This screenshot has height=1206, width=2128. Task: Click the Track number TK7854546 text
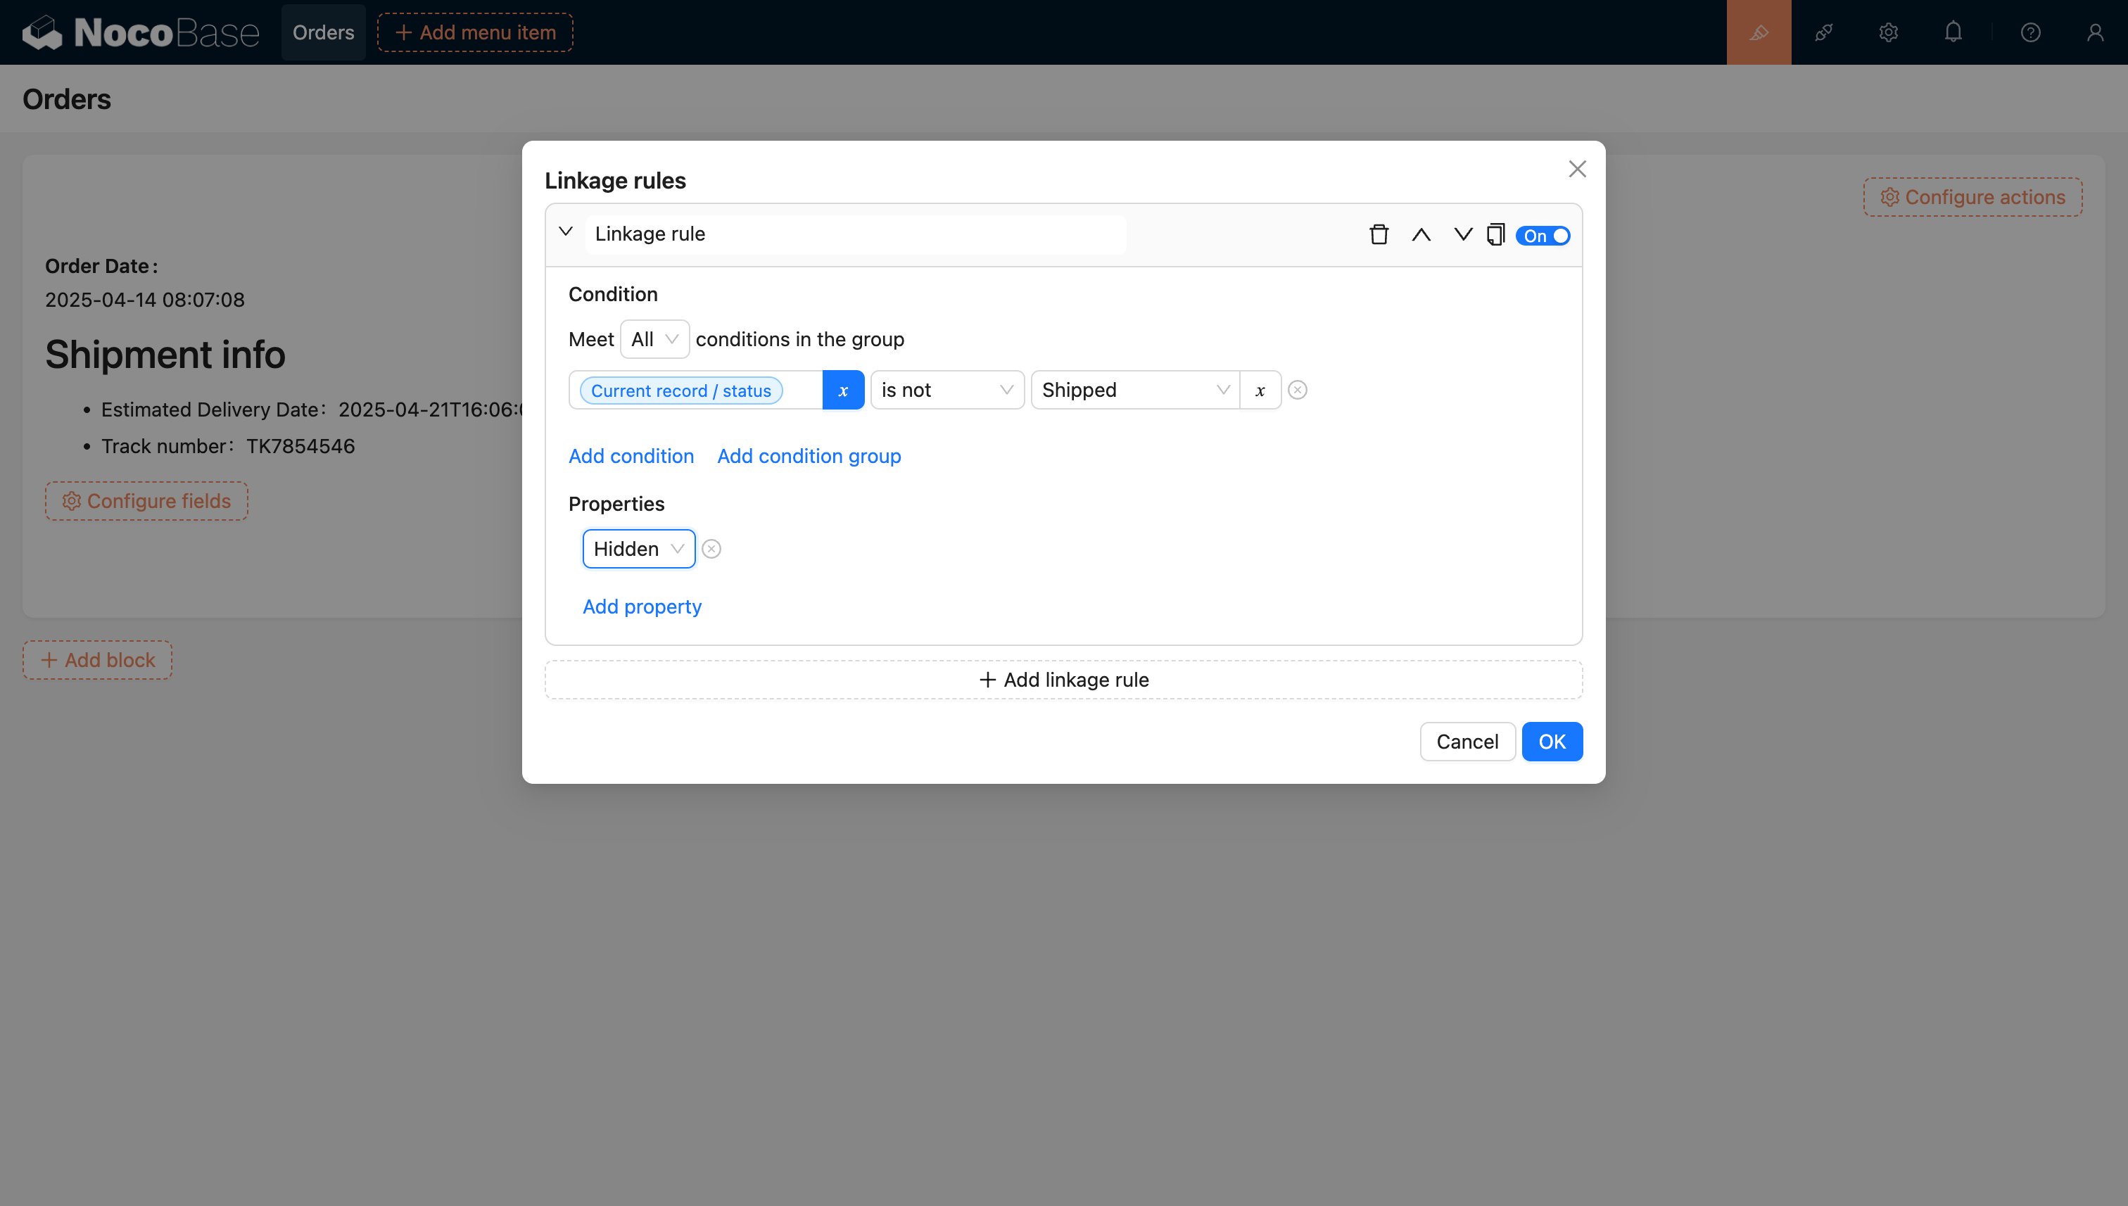point(228,447)
